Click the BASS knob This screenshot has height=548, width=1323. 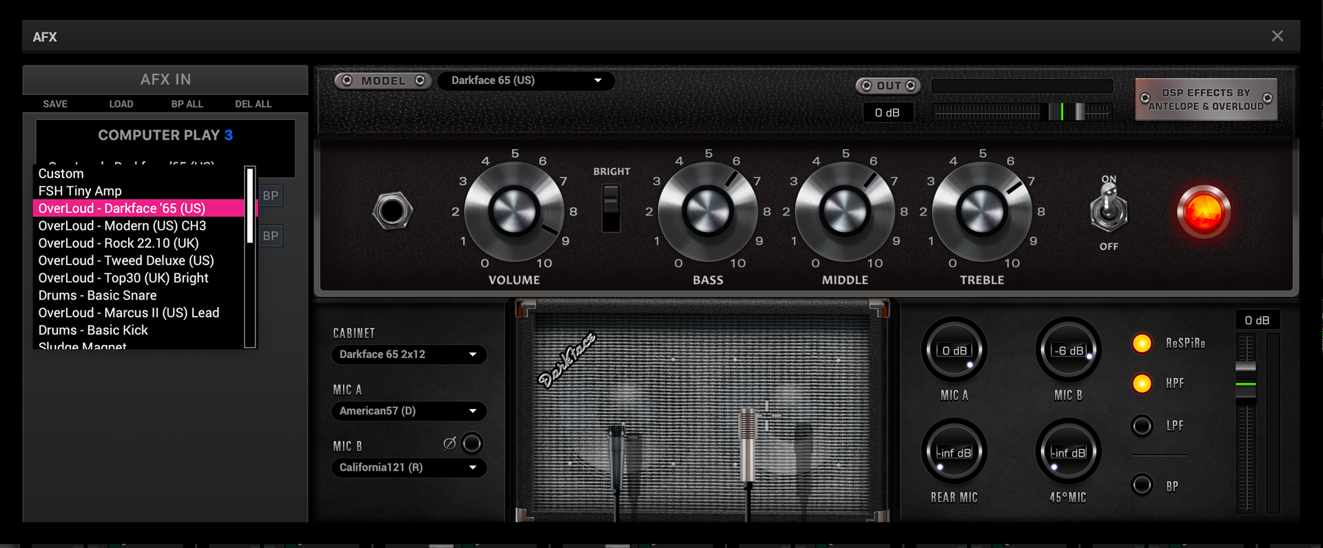point(708,211)
